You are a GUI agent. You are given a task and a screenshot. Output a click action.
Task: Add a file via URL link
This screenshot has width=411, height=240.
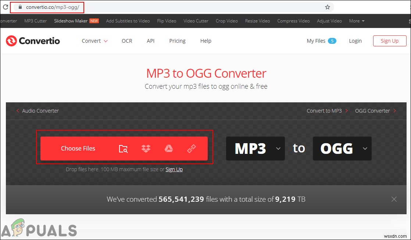click(x=191, y=148)
